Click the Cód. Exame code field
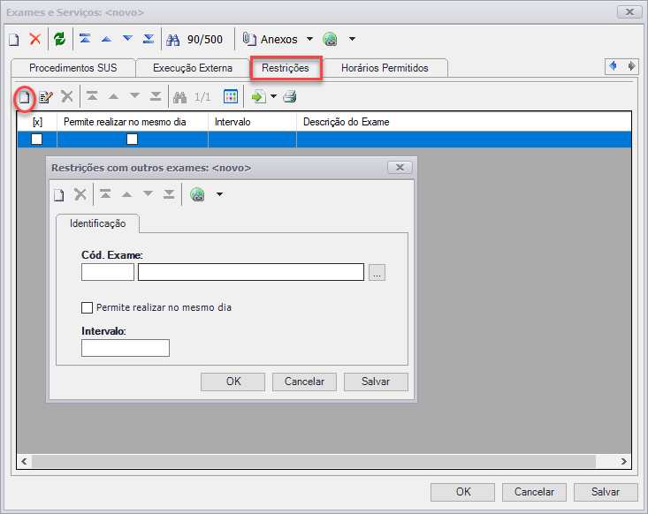 [108, 273]
